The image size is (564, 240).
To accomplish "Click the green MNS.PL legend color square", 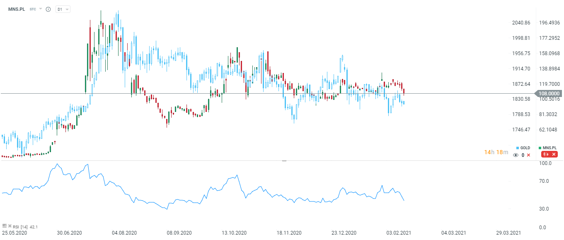I will click(x=540, y=148).
